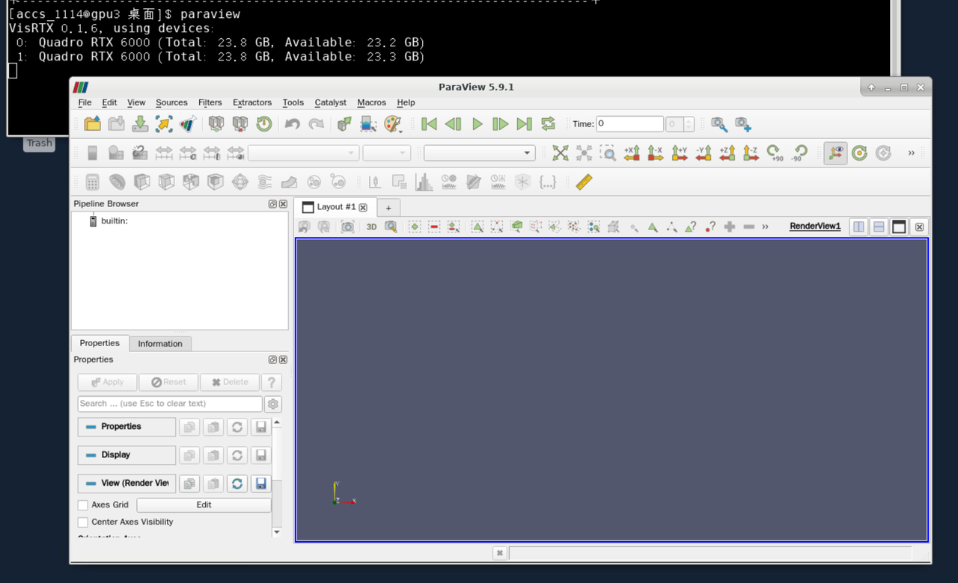Click the Undo arrow icon
This screenshot has height=583, width=958.
click(x=292, y=124)
